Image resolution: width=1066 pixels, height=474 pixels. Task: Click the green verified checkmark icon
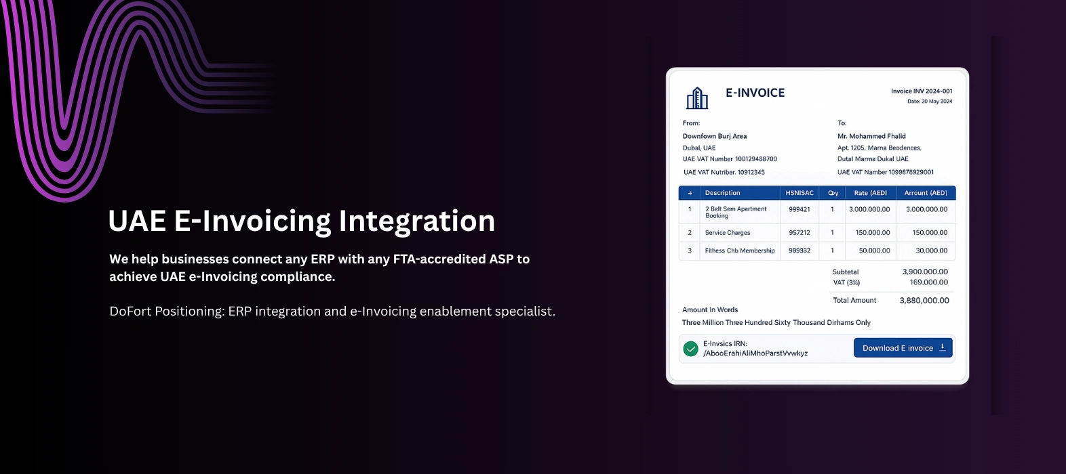pos(691,349)
